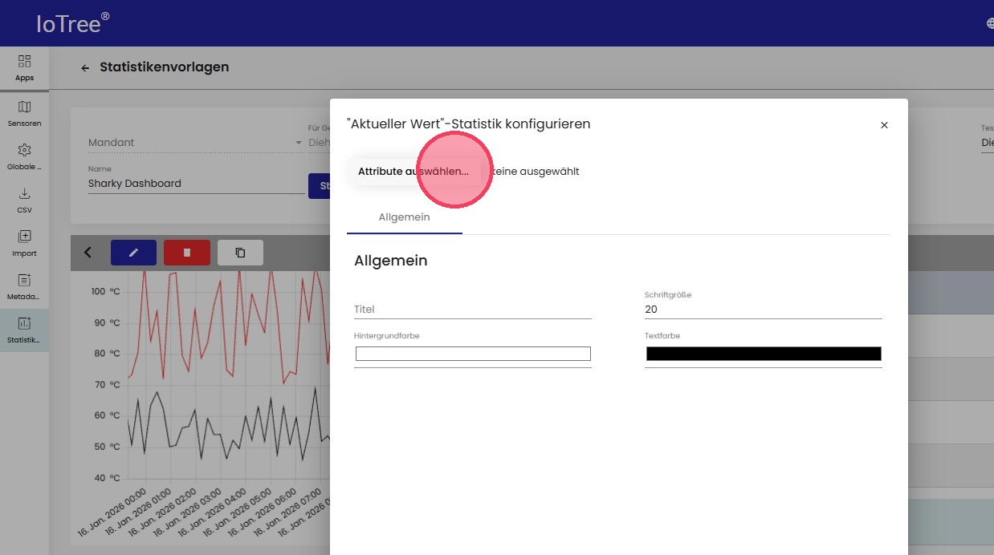The image size is (994, 555).
Task: Click the Schriftgröße field
Action: [763, 310]
